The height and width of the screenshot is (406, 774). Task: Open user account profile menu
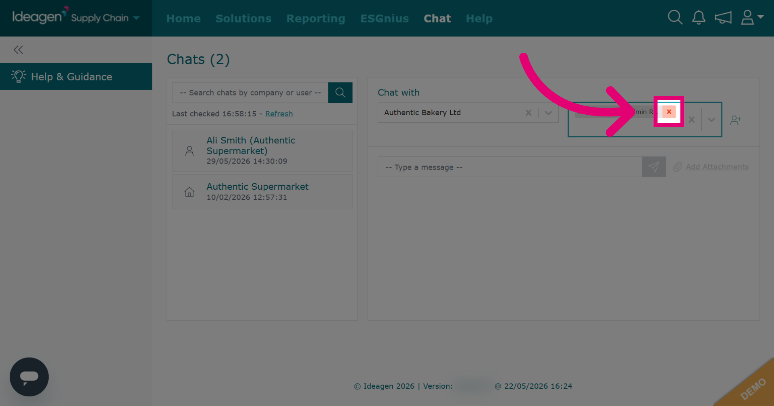[752, 18]
